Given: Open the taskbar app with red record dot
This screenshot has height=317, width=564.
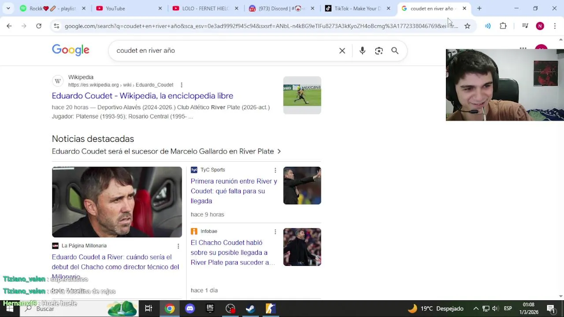Looking at the screenshot, I should [x=230, y=309].
